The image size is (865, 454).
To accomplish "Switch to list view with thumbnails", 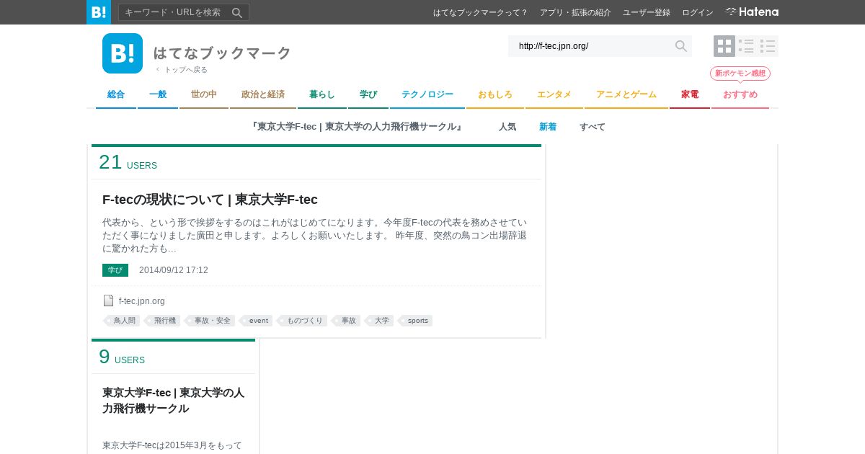I will tap(746, 46).
